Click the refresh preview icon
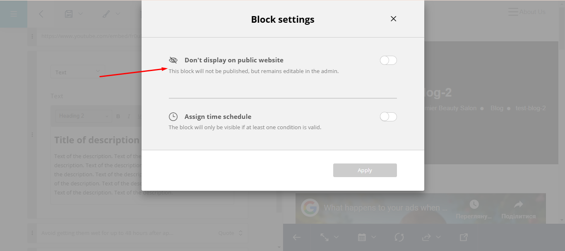Screen dimensions: 565x251 pos(399,237)
